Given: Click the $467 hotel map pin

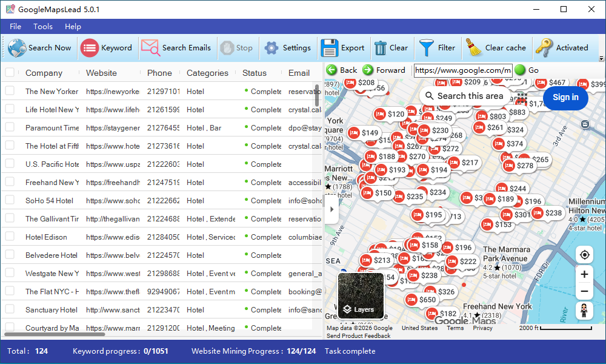Looking at the screenshot, I should coord(551,83).
